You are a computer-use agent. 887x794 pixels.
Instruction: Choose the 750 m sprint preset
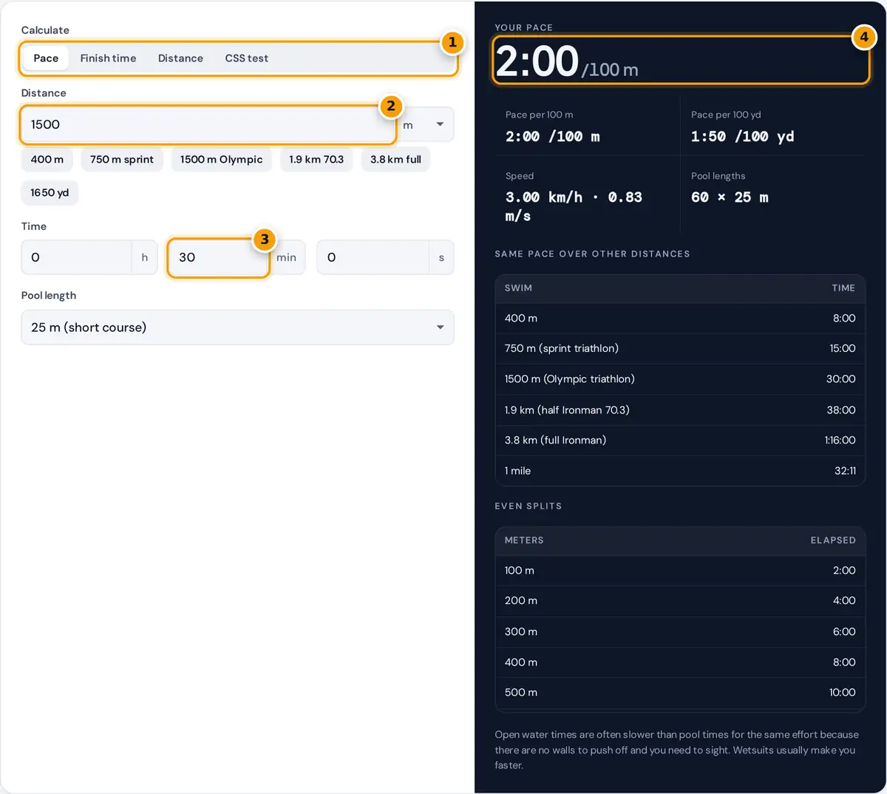(x=122, y=159)
